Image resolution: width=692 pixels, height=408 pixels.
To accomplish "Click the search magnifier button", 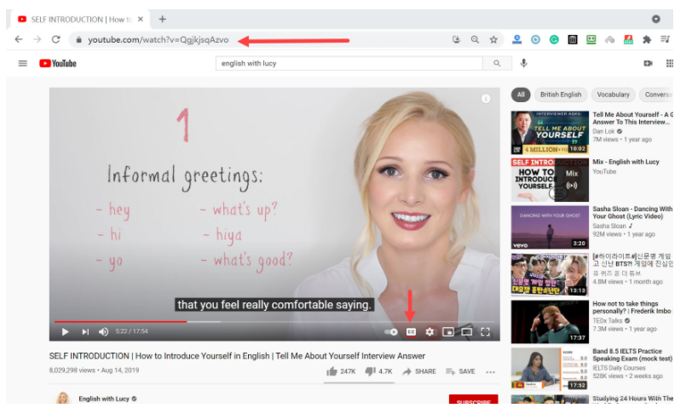I will (496, 63).
